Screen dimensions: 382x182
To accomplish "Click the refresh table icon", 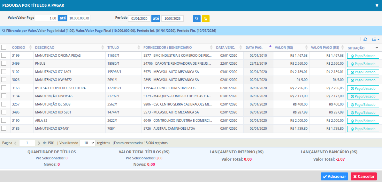I will pos(365,39).
